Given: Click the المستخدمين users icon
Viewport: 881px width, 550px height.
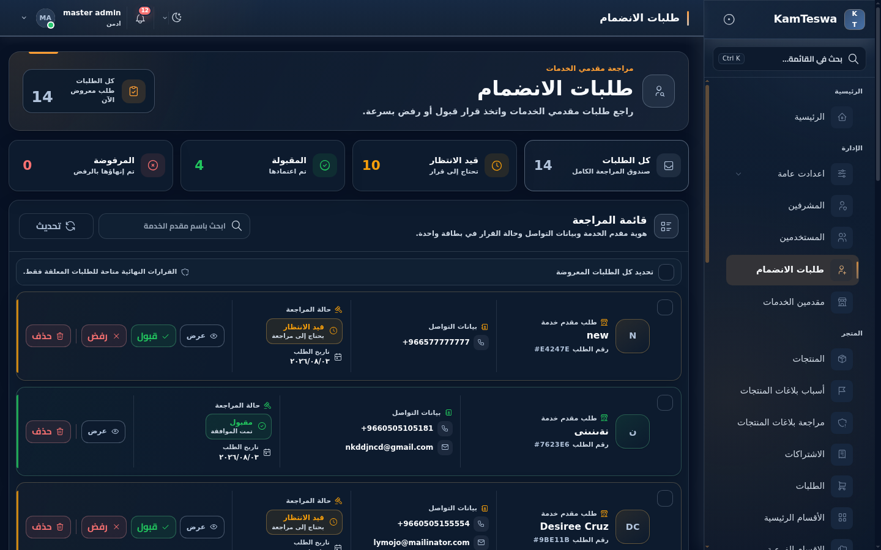Looking at the screenshot, I should pyautogui.click(x=842, y=238).
